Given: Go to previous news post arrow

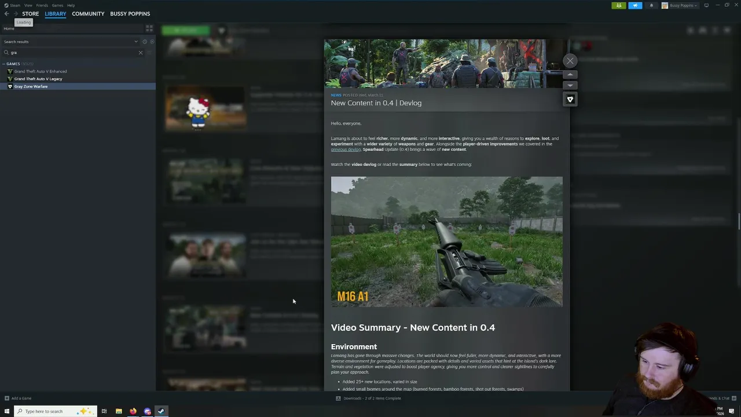Looking at the screenshot, I should pyautogui.click(x=570, y=75).
